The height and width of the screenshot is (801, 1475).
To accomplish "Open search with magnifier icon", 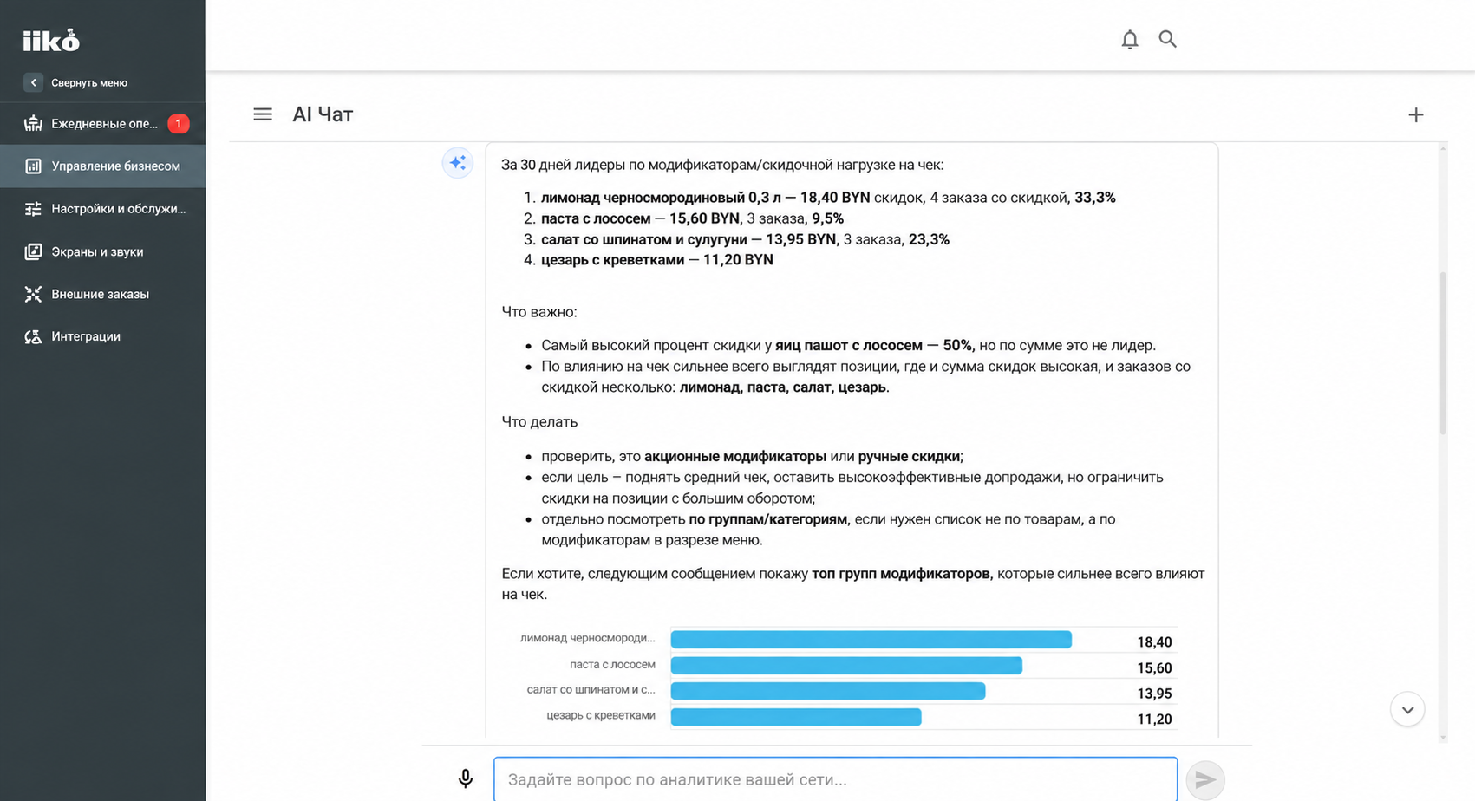I will (x=1167, y=39).
